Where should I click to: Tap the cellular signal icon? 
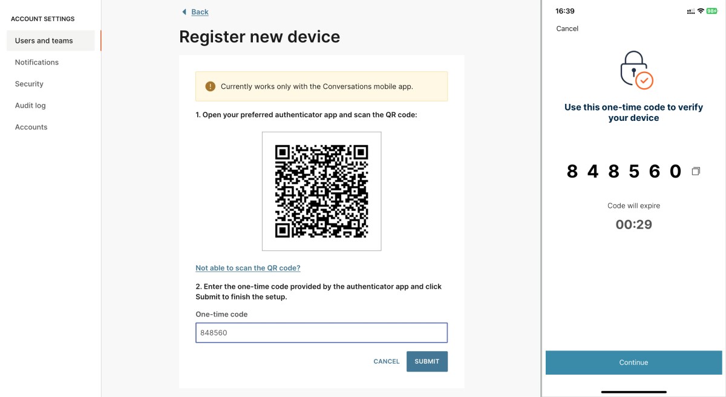[x=691, y=11]
